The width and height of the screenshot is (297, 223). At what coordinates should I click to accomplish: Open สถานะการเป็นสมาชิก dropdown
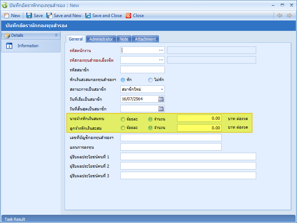pos(162,89)
